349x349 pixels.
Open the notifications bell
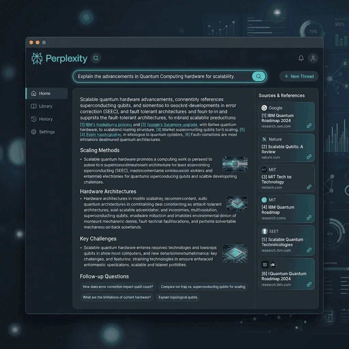[x=301, y=58]
